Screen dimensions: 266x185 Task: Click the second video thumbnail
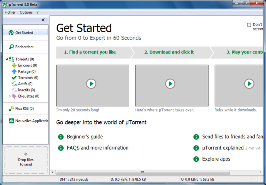[x=172, y=86]
